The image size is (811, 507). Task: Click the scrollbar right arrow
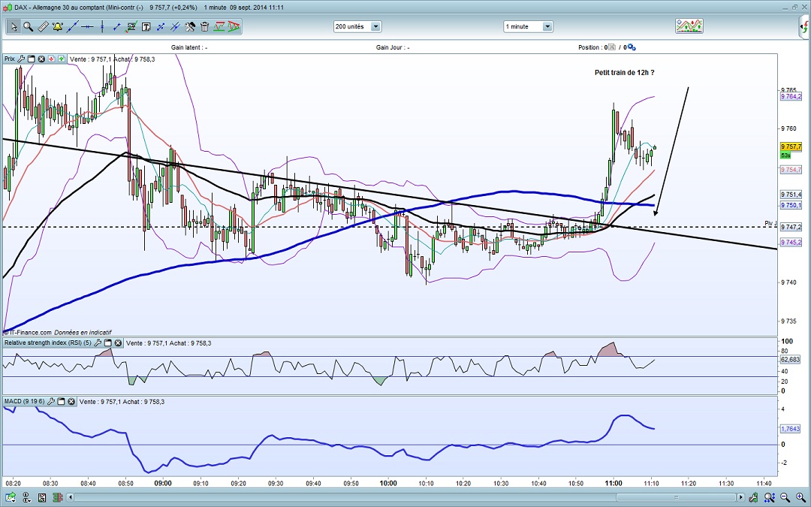(741, 498)
